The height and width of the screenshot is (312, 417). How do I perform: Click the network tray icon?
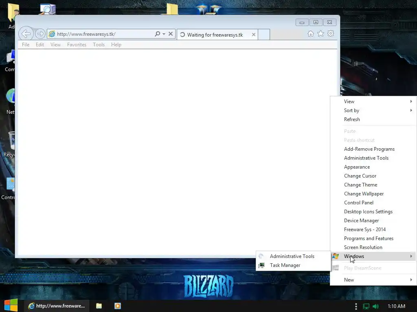point(366,306)
